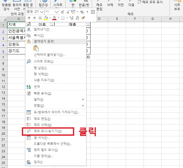Click center align icon in mini toolbar
This screenshot has width=183, height=168.
40,18
